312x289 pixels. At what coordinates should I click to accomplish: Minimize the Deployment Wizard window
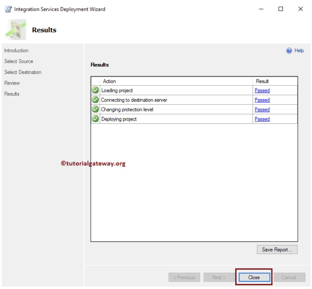(x=261, y=9)
